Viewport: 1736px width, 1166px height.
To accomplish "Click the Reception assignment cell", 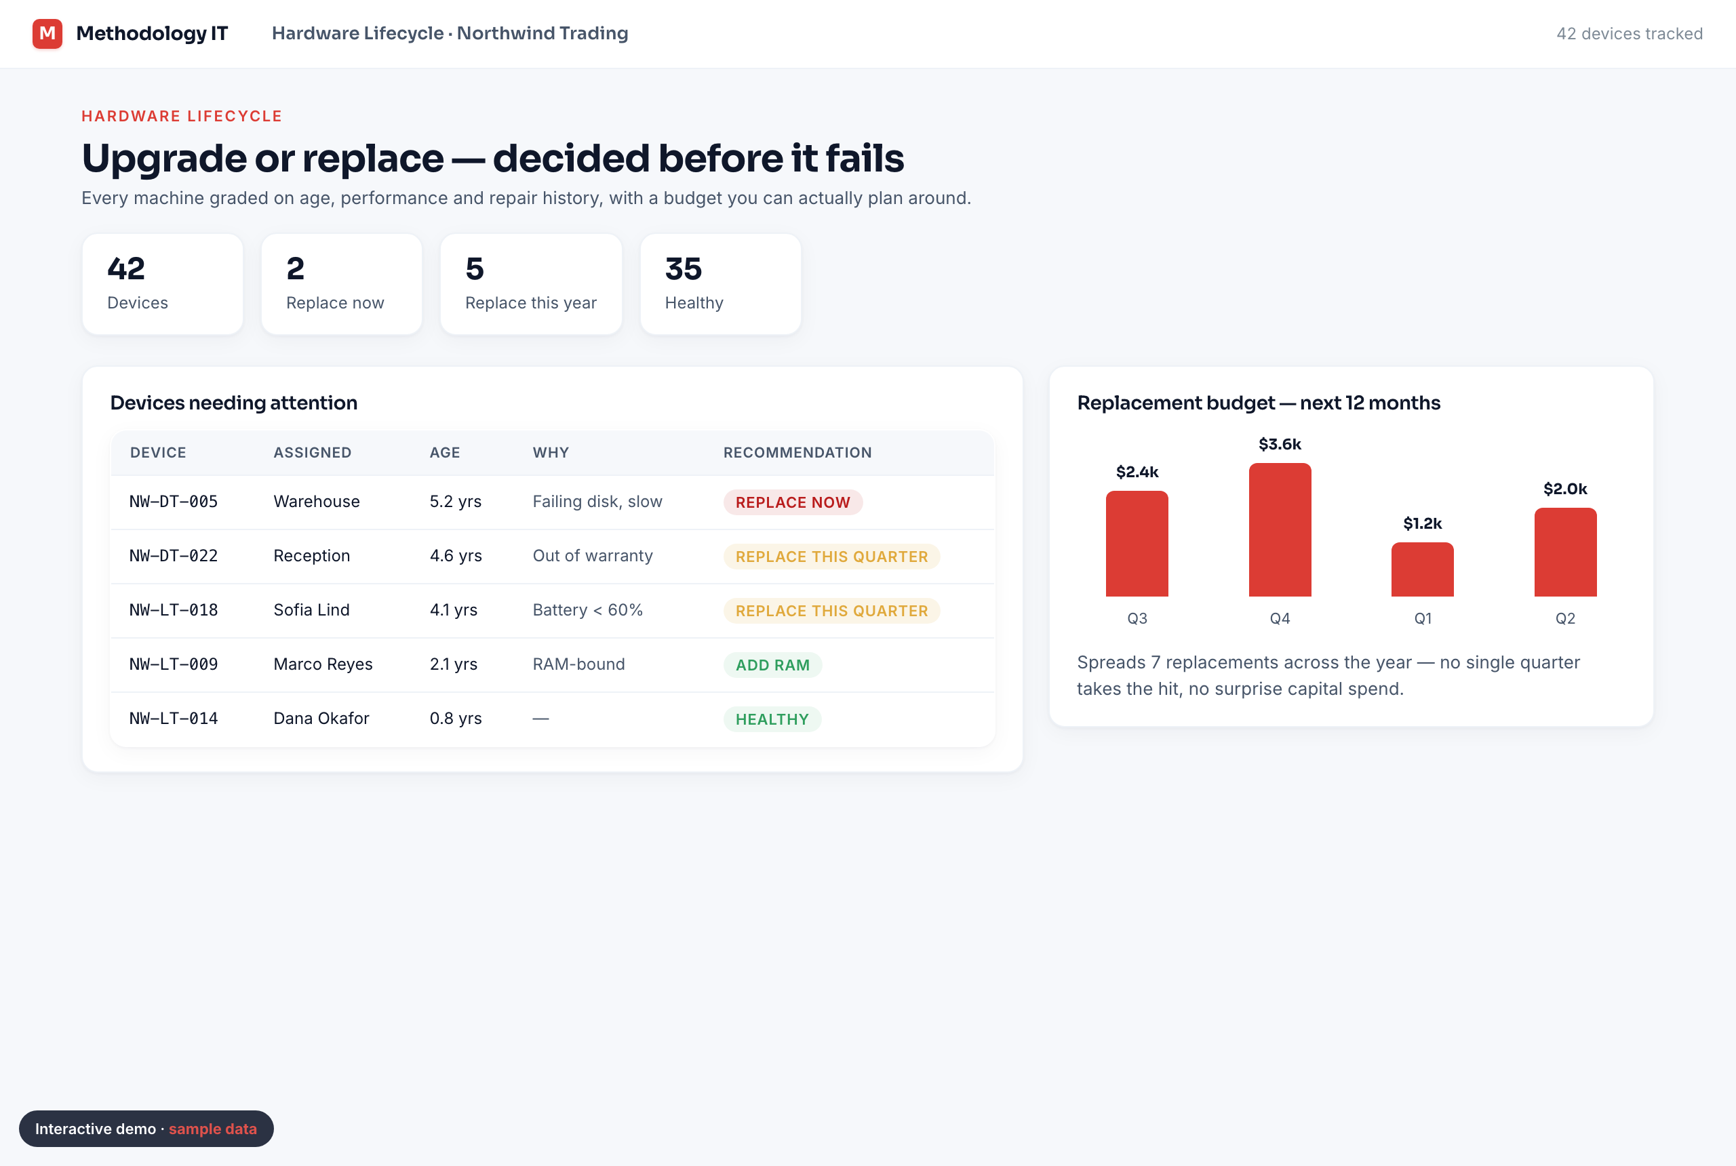I will pos(312,557).
